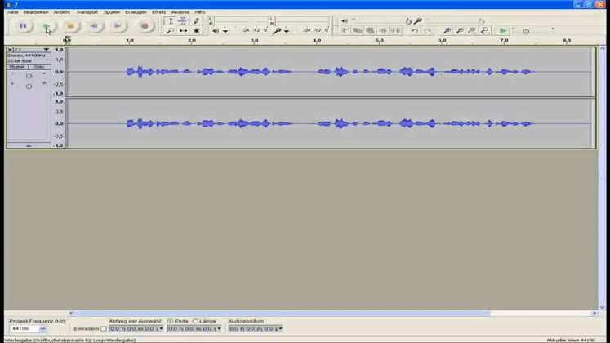Screen dimensions: 610x343
Task: Open the Projekt-Frequenz dropdown
Action: click(x=42, y=329)
